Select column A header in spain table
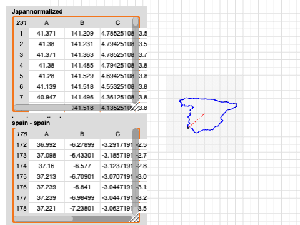Viewport: 300px width, 225px height. coord(47,134)
